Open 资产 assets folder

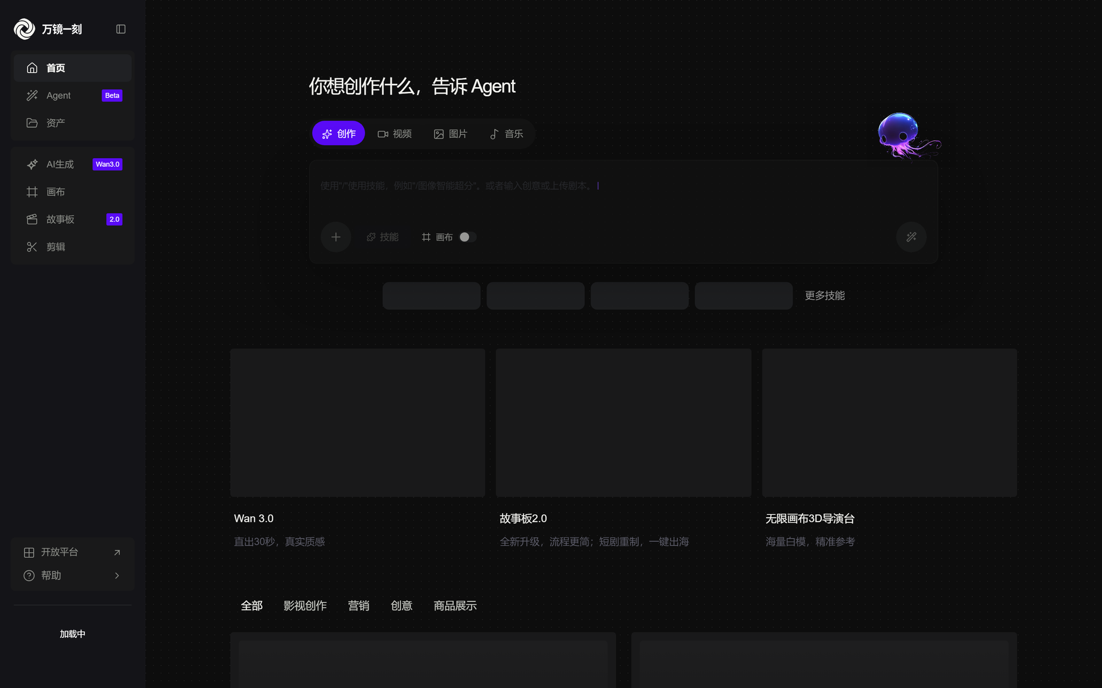[72, 123]
